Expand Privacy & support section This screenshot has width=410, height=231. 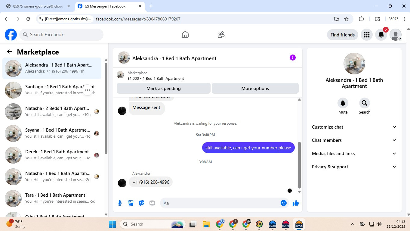coord(354,167)
